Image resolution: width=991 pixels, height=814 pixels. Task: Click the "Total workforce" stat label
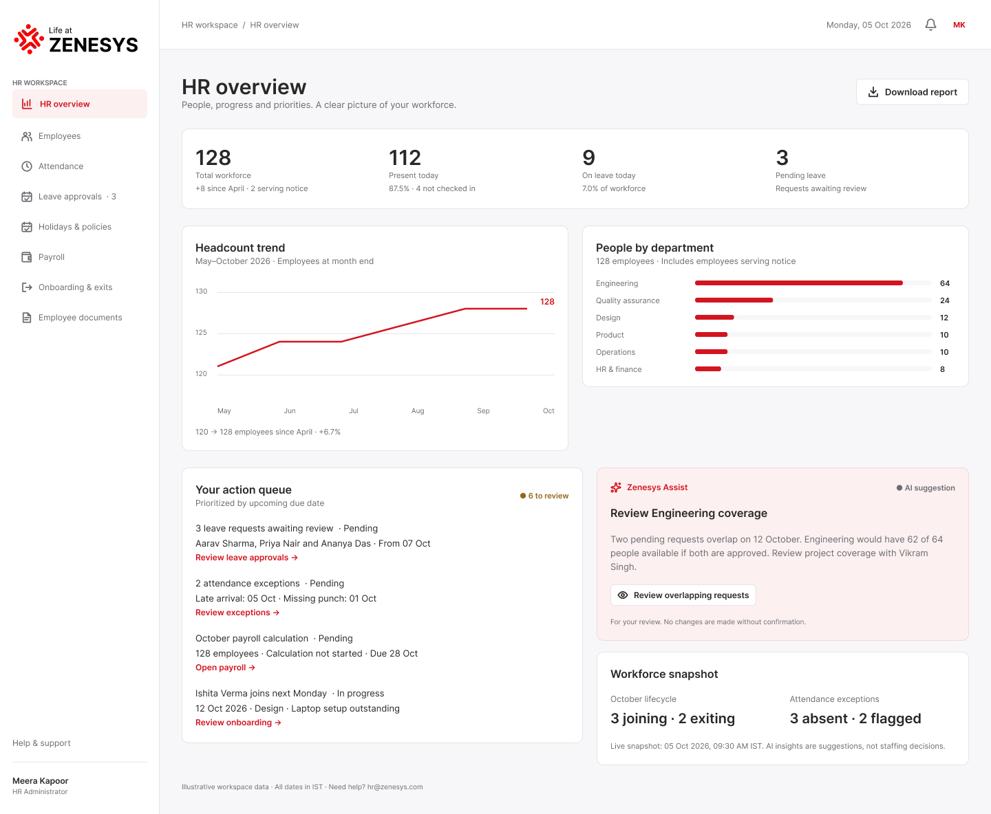(223, 175)
